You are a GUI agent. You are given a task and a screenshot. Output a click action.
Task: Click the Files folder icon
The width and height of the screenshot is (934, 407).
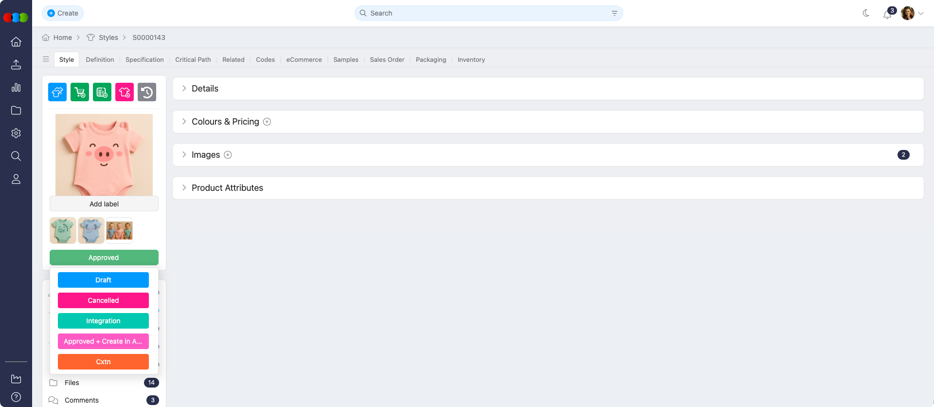coord(54,383)
